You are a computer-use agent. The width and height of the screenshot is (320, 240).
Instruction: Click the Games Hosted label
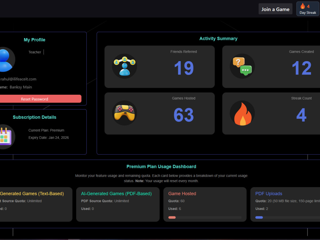pyautogui.click(x=184, y=98)
